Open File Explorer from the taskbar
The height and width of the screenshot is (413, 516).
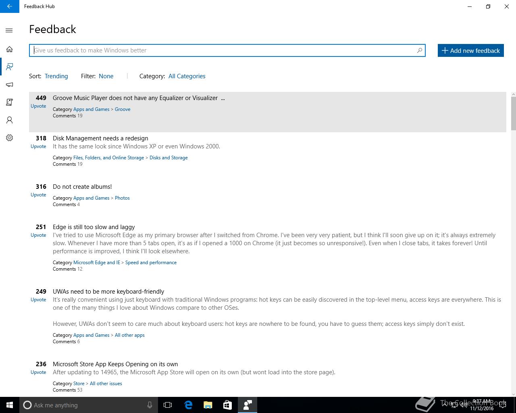coord(208,405)
